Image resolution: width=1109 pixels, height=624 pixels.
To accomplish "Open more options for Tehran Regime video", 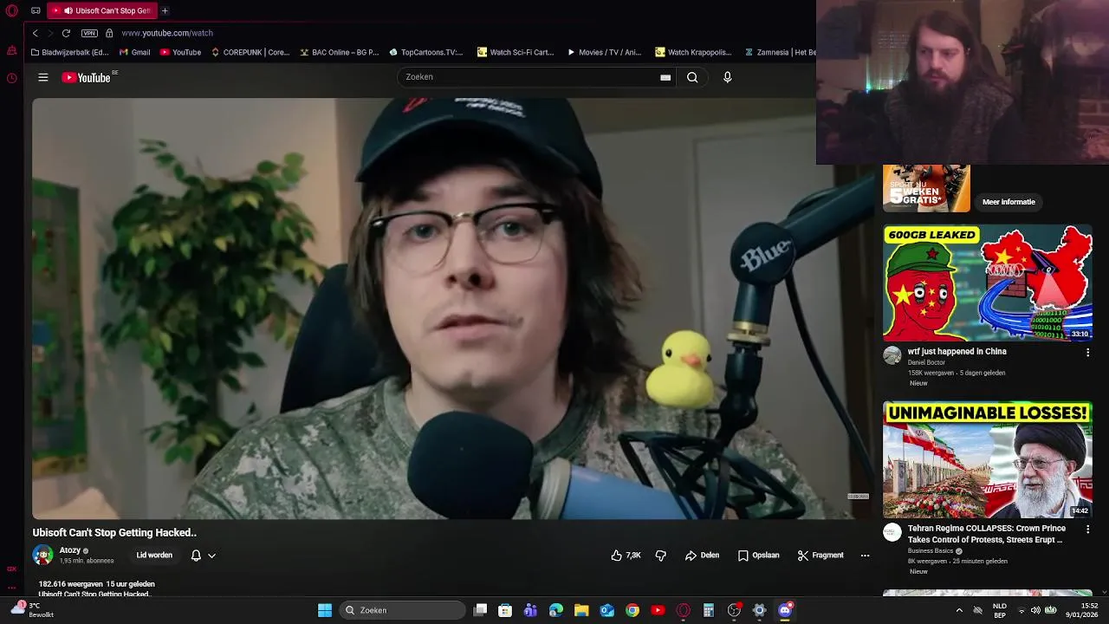I will pyautogui.click(x=1088, y=529).
